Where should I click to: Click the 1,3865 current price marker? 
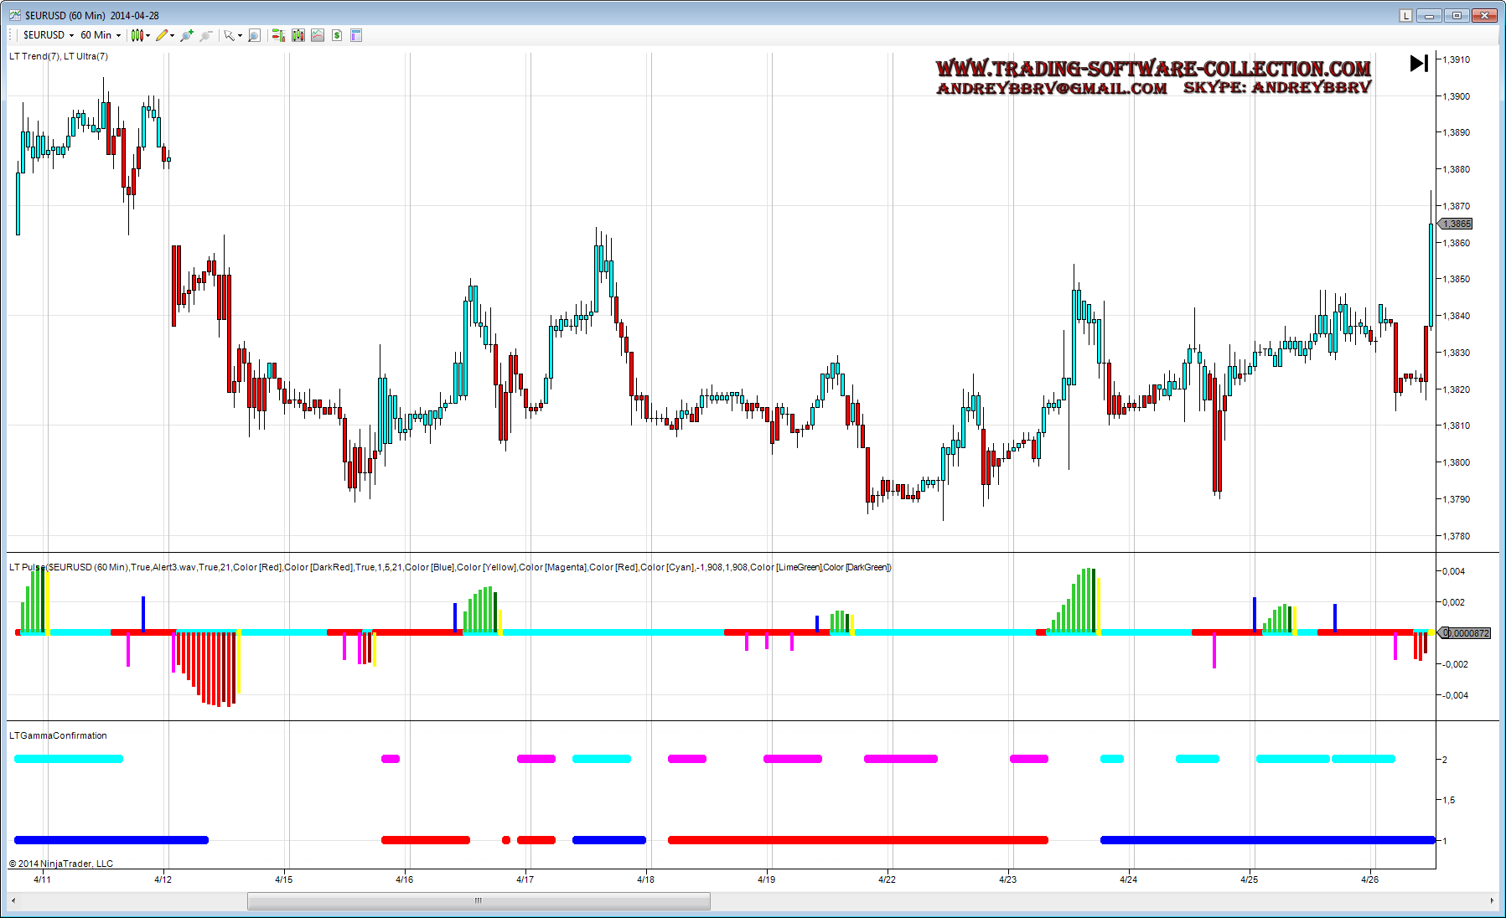point(1457,224)
